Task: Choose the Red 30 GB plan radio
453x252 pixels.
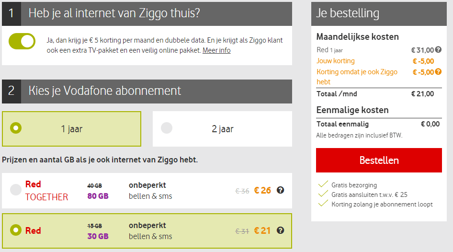Action: 16,230
